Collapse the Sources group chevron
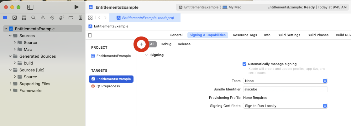The image size is (351, 126). click(x=10, y=36)
